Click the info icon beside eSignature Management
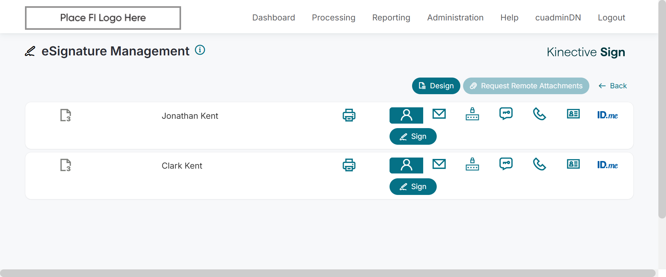 [x=200, y=50]
